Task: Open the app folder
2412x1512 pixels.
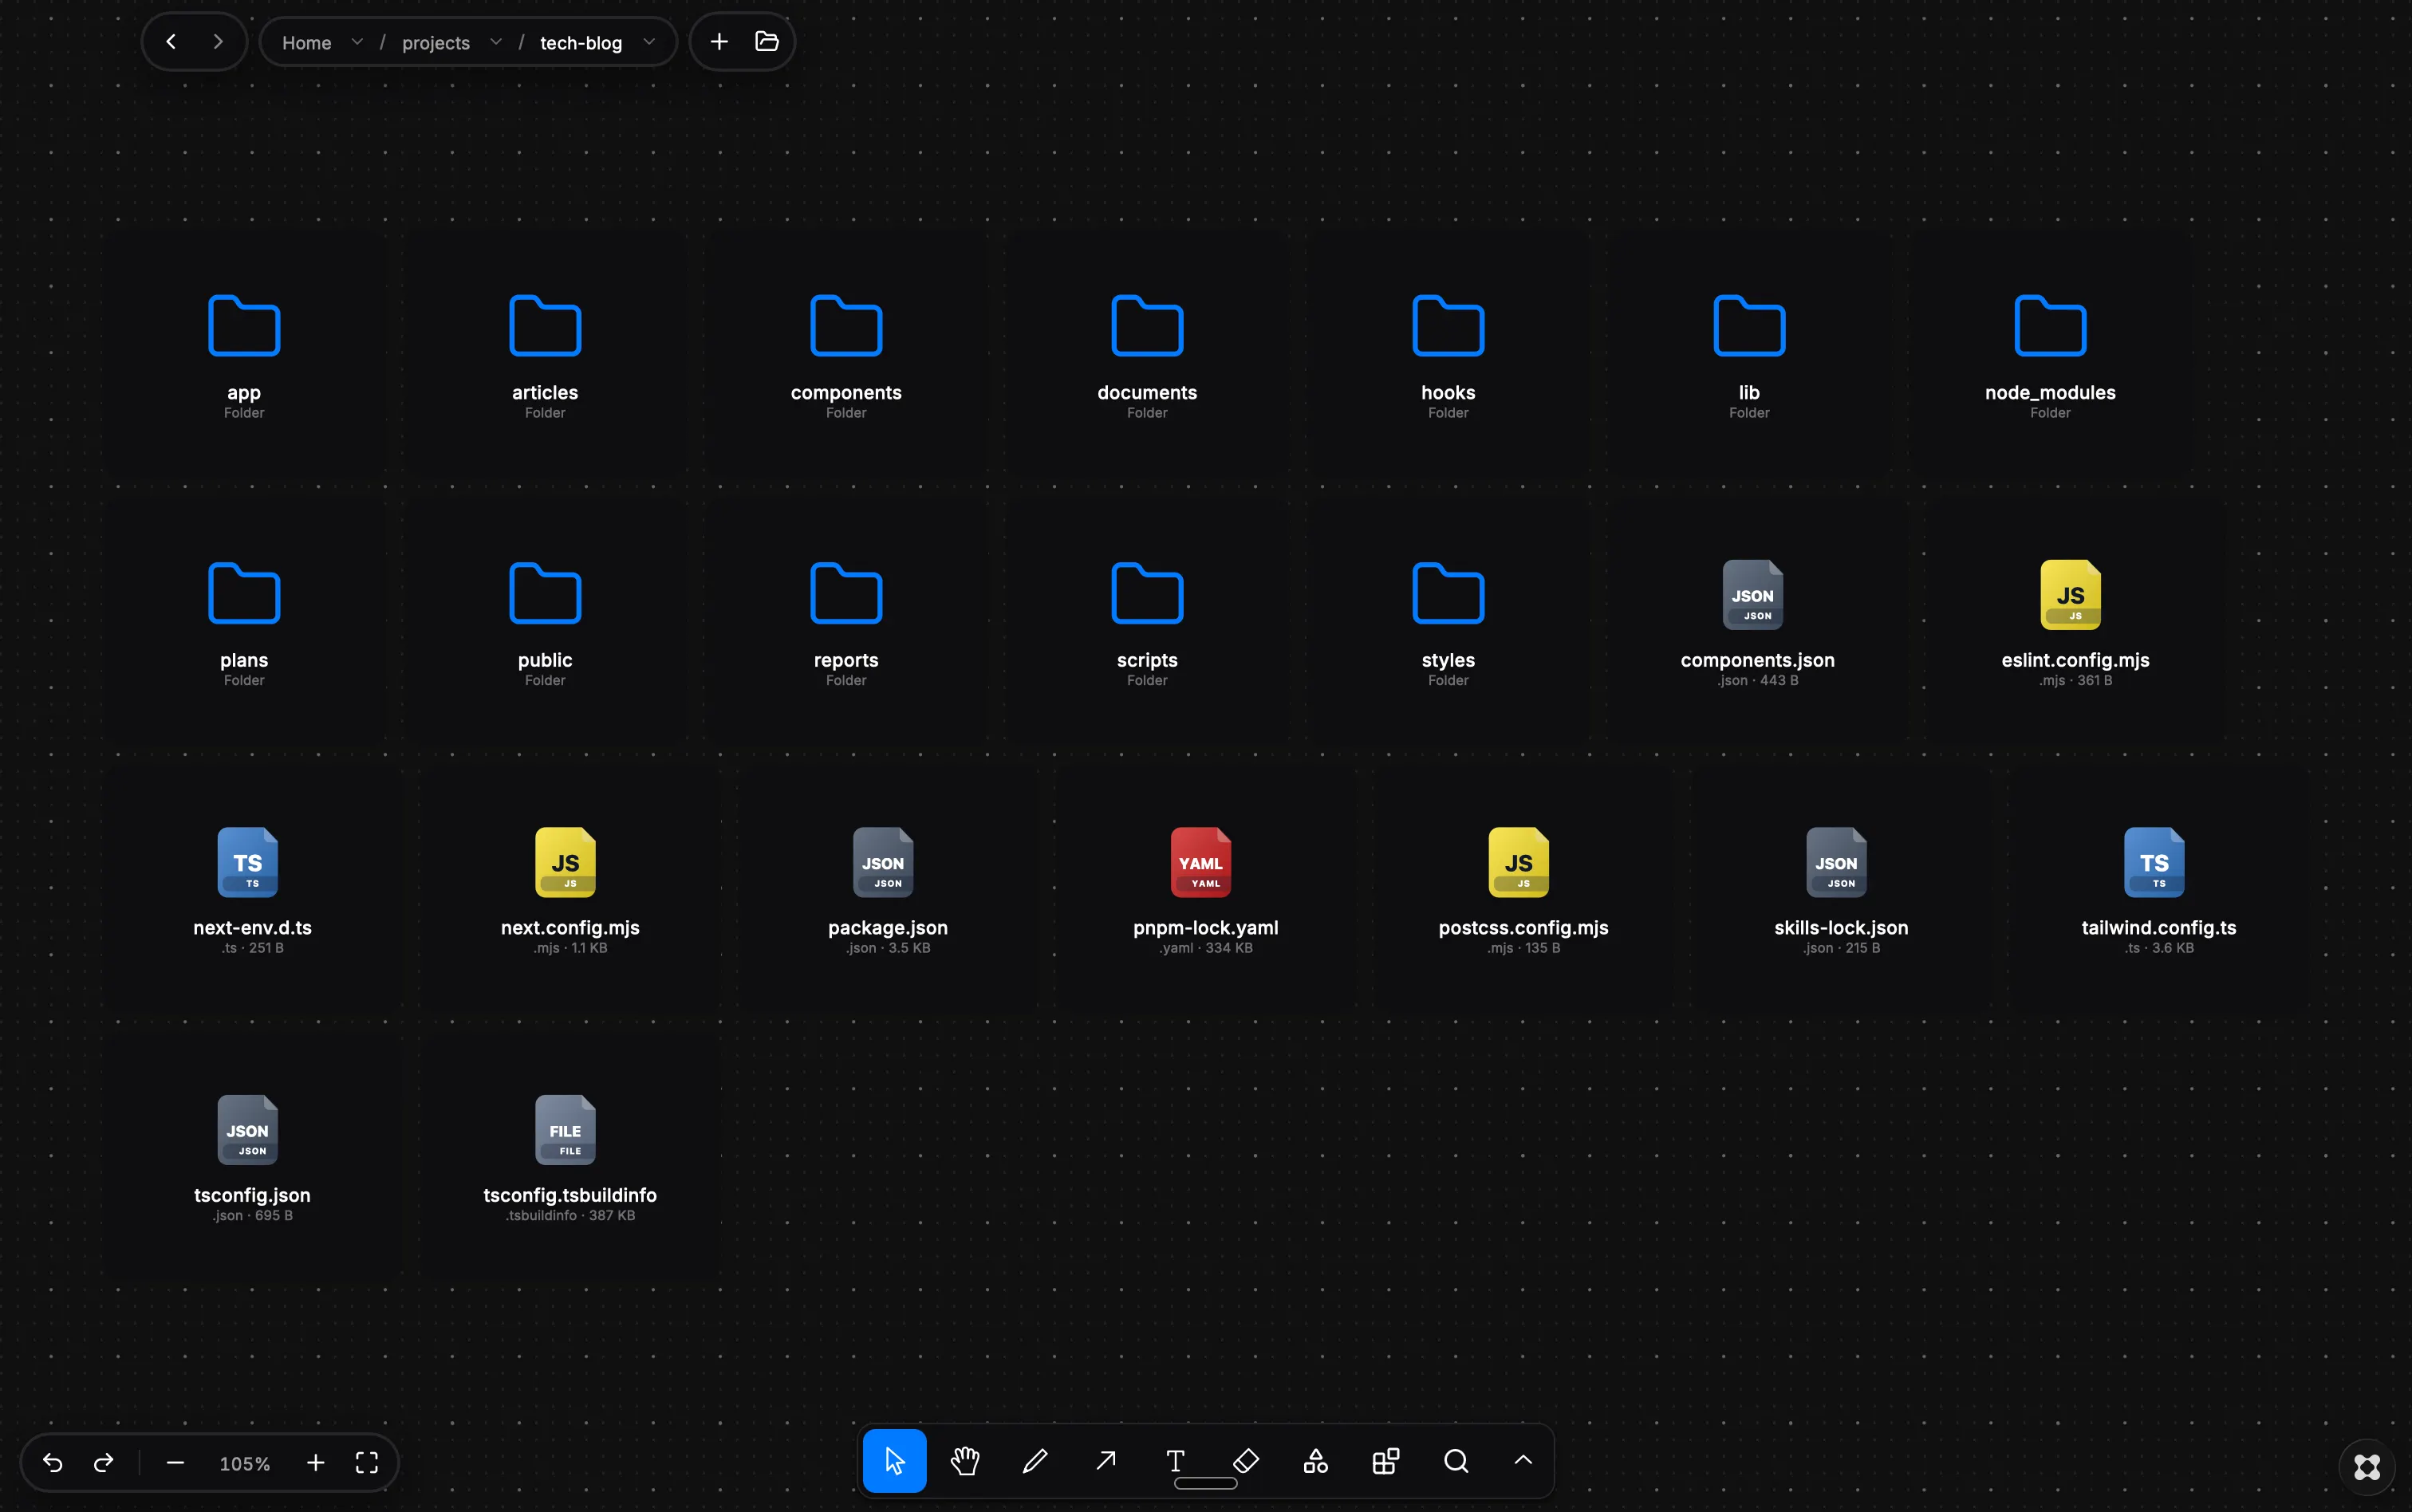Action: [x=244, y=356]
